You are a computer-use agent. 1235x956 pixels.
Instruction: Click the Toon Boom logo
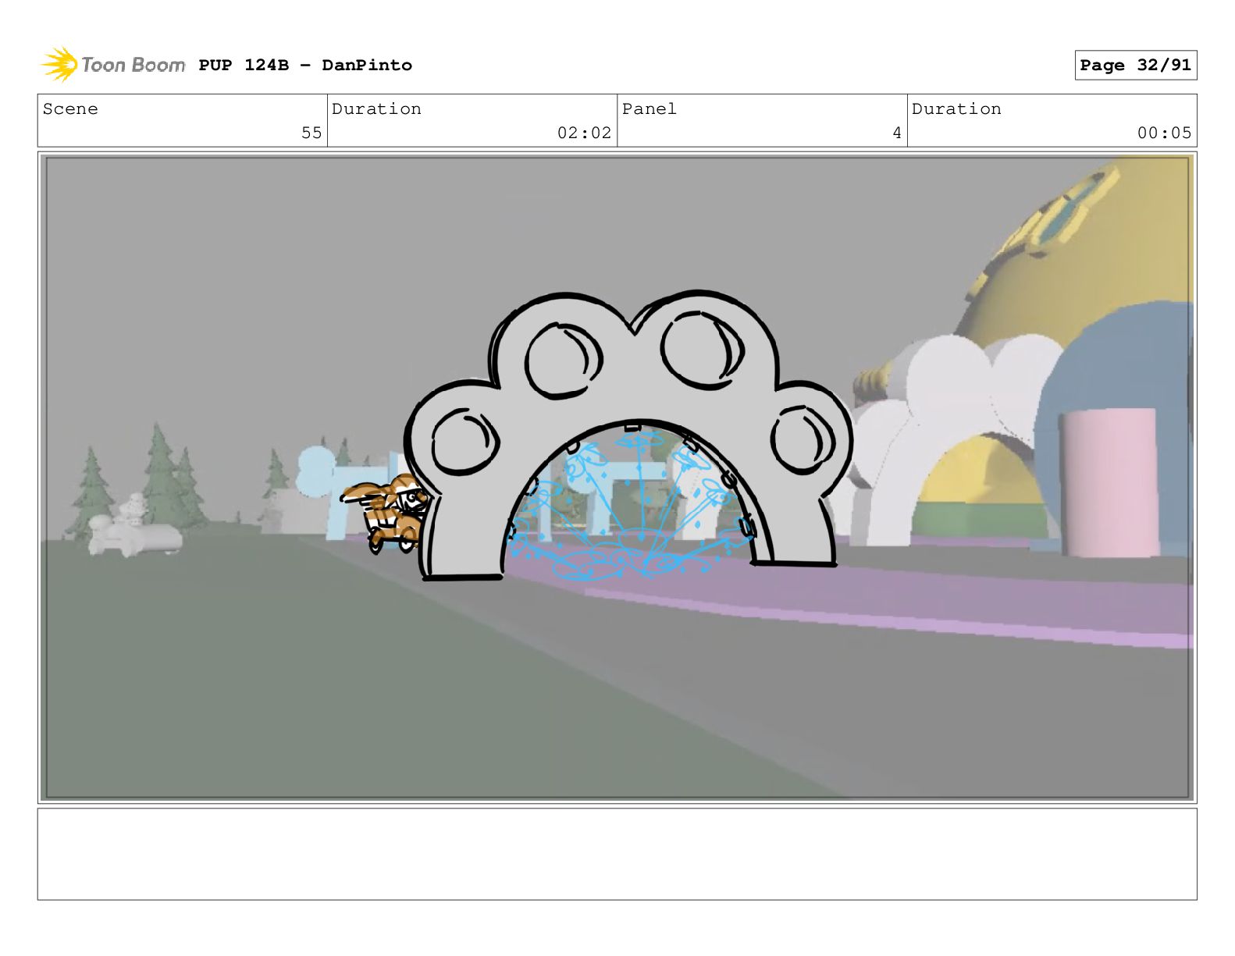113,65
